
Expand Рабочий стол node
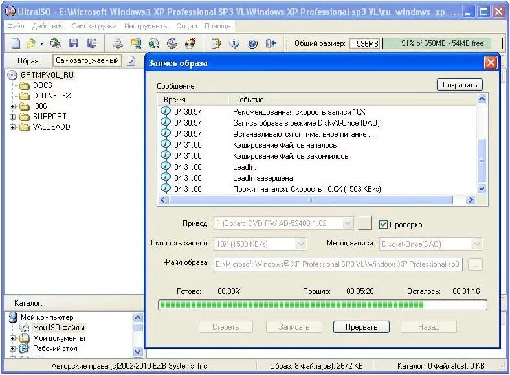(13, 348)
